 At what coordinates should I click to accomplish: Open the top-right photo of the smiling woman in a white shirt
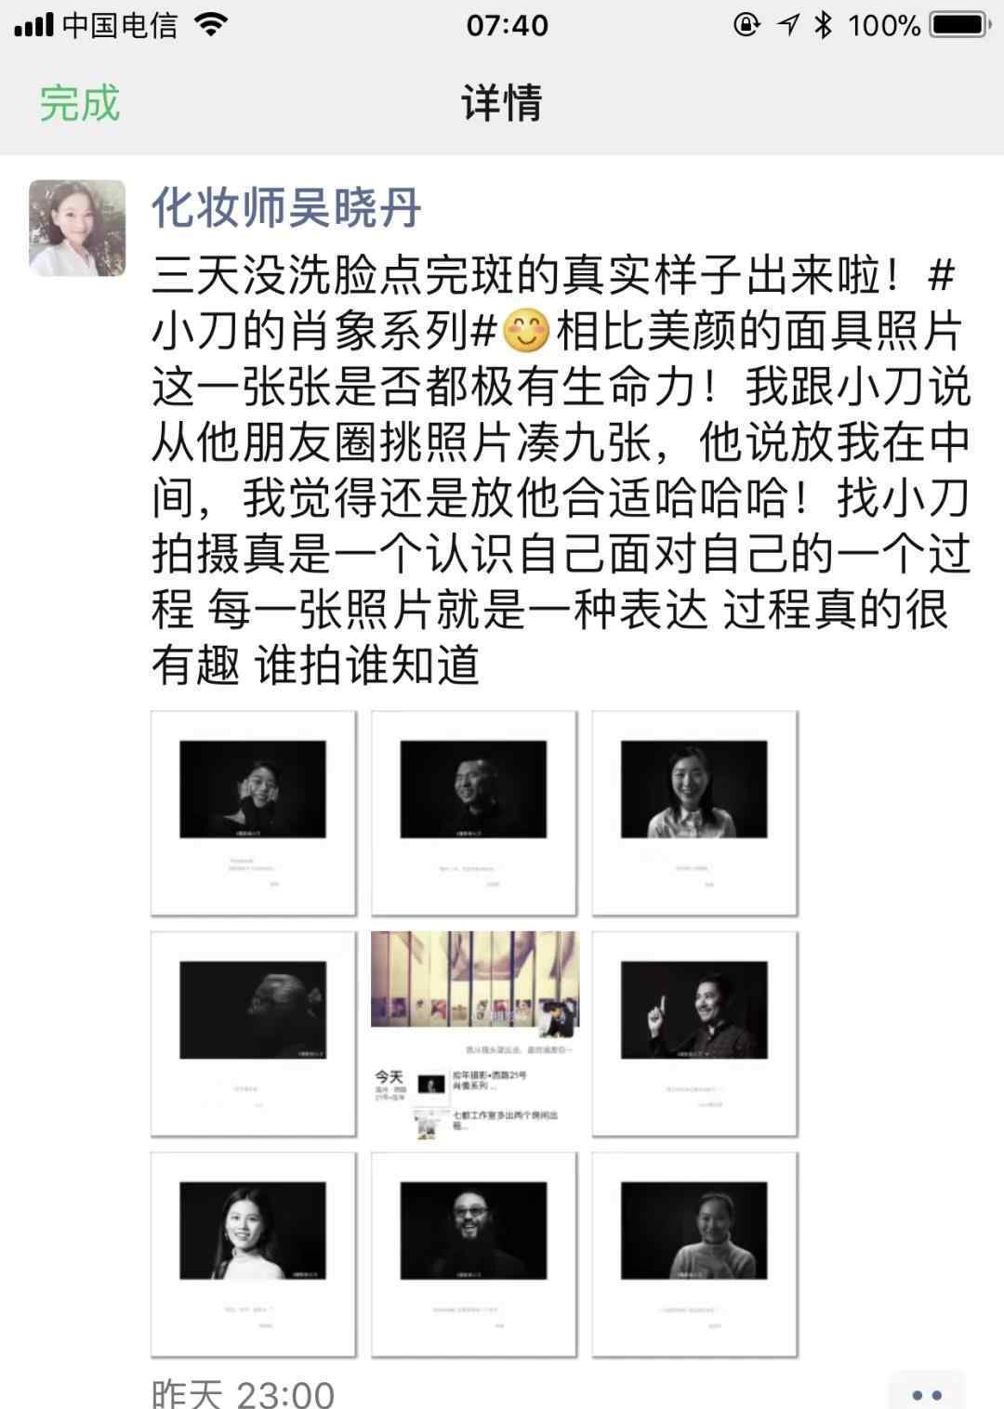coord(694,813)
